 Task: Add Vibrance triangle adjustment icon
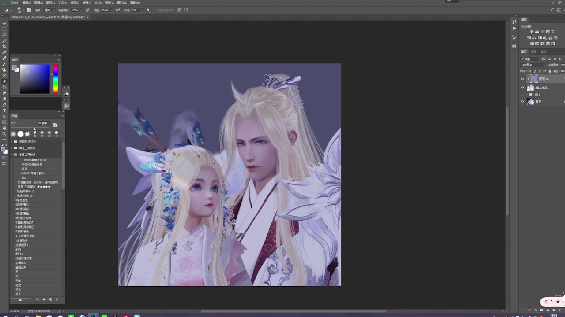click(x=553, y=32)
